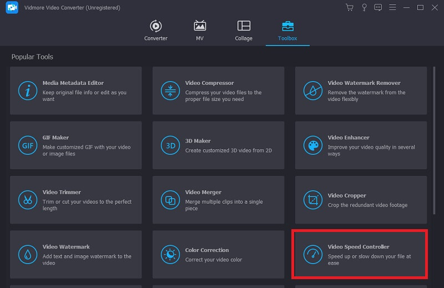This screenshot has width=444, height=288.
Task: Click the Video Merger icon
Action: (169, 200)
